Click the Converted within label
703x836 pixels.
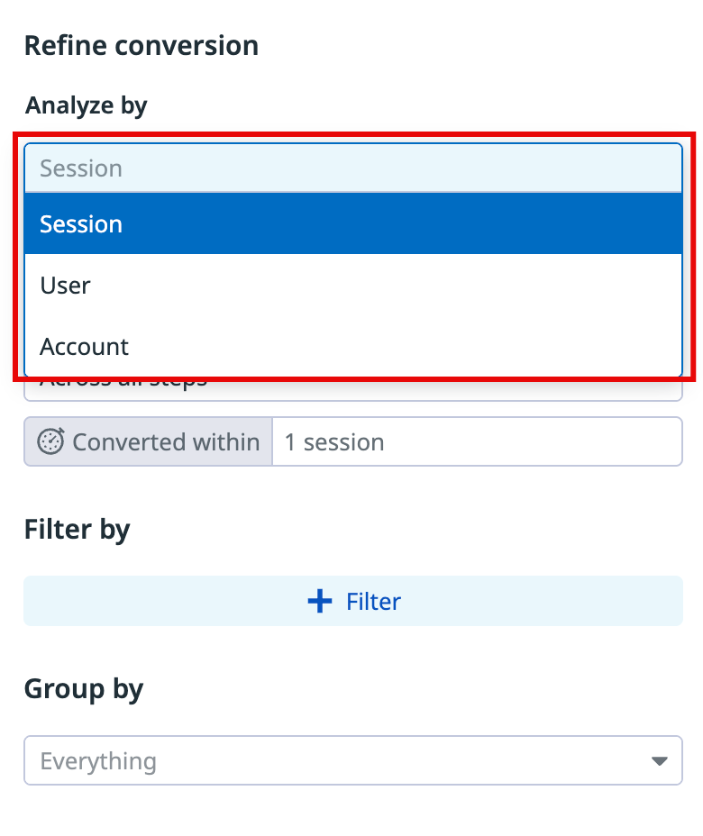[165, 442]
